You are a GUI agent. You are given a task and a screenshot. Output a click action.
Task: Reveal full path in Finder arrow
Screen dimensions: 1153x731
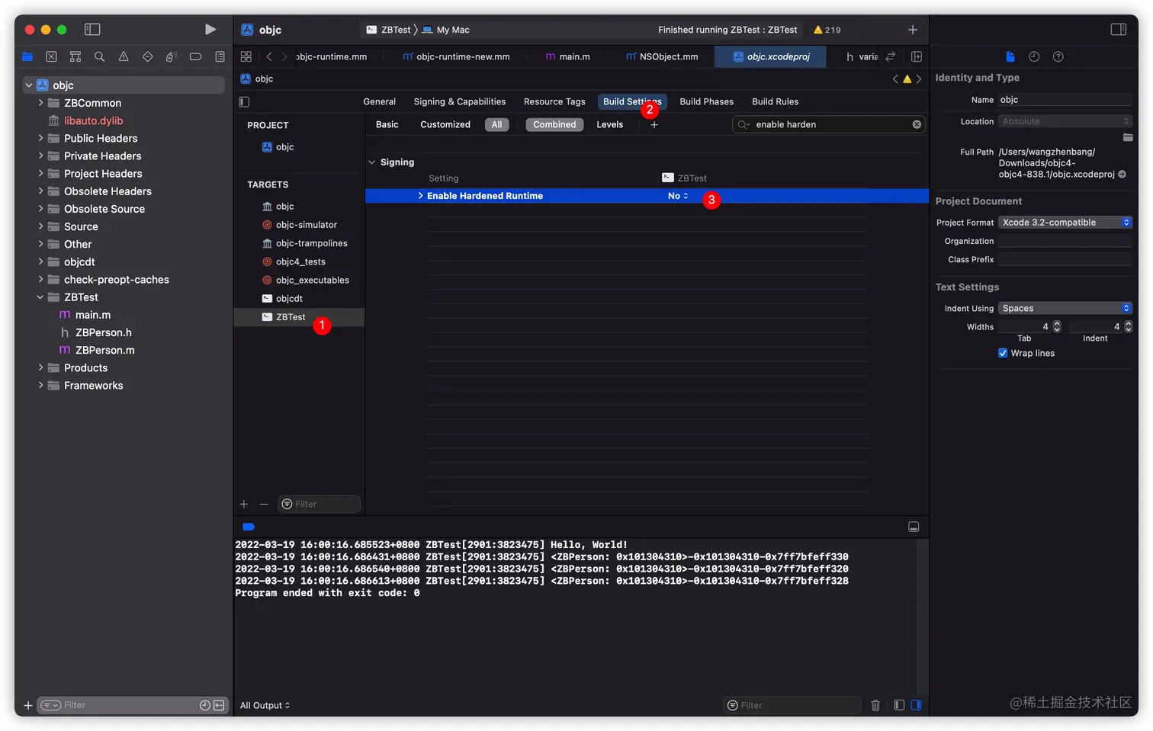click(1122, 175)
